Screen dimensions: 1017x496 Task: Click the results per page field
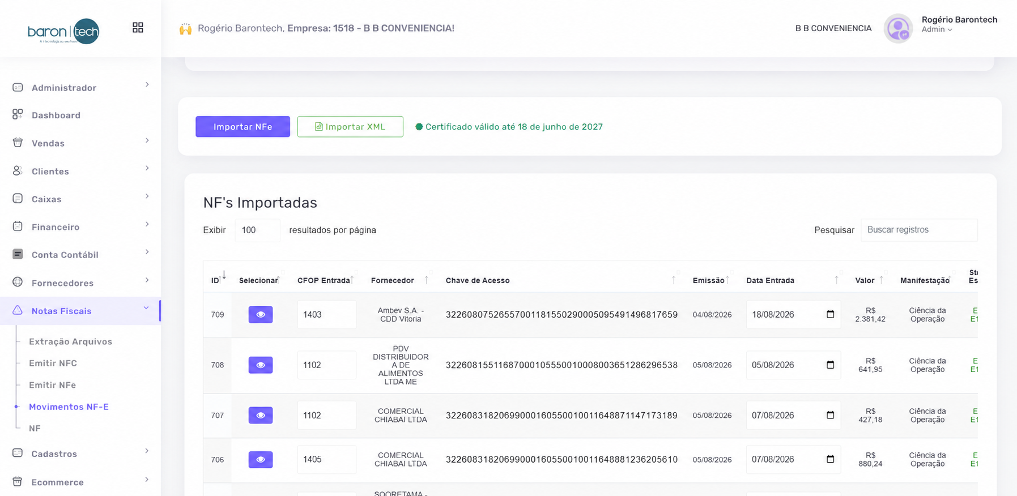click(257, 230)
